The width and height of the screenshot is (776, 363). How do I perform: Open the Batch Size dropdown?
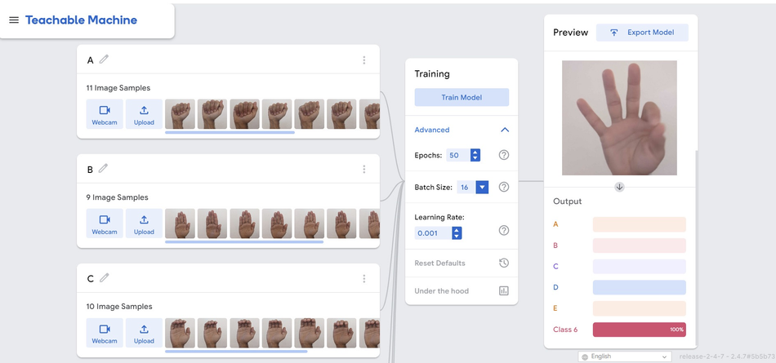482,187
